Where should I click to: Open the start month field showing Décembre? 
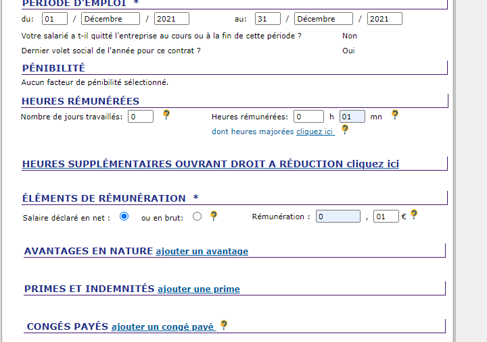coord(110,19)
